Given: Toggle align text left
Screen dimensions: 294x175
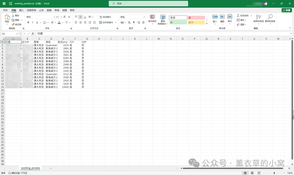Looking at the screenshot, I should 76,23.
